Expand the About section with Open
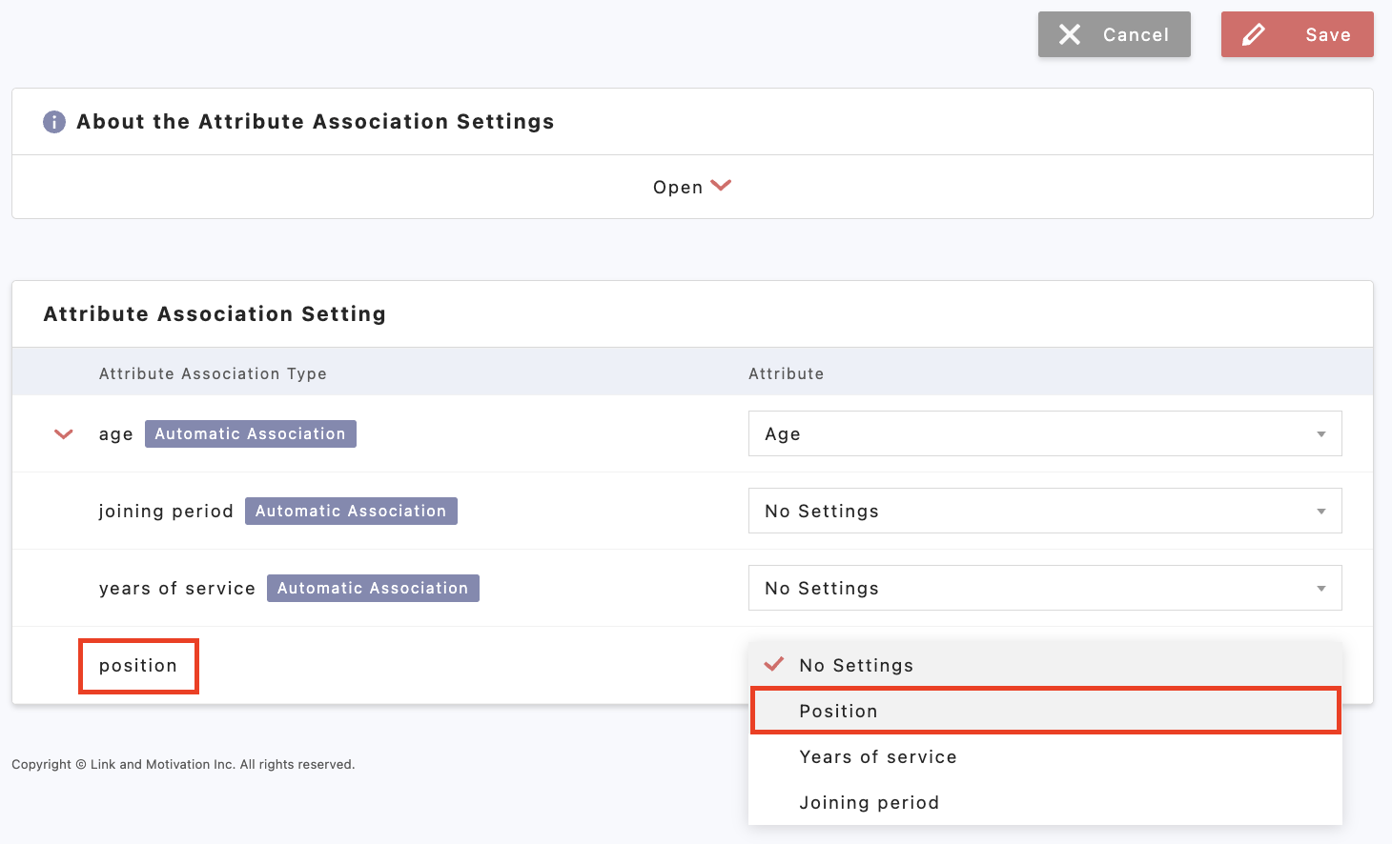Viewport: 1392px width, 844px height. (x=678, y=188)
